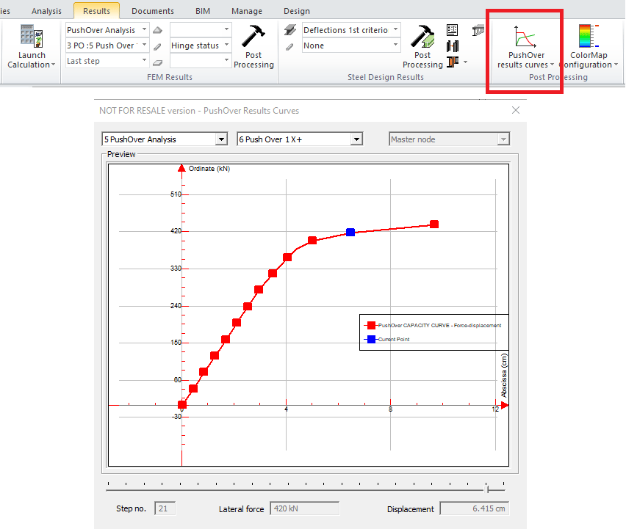
Task: Click the blue Current Point marker on curve
Action: [x=350, y=232]
